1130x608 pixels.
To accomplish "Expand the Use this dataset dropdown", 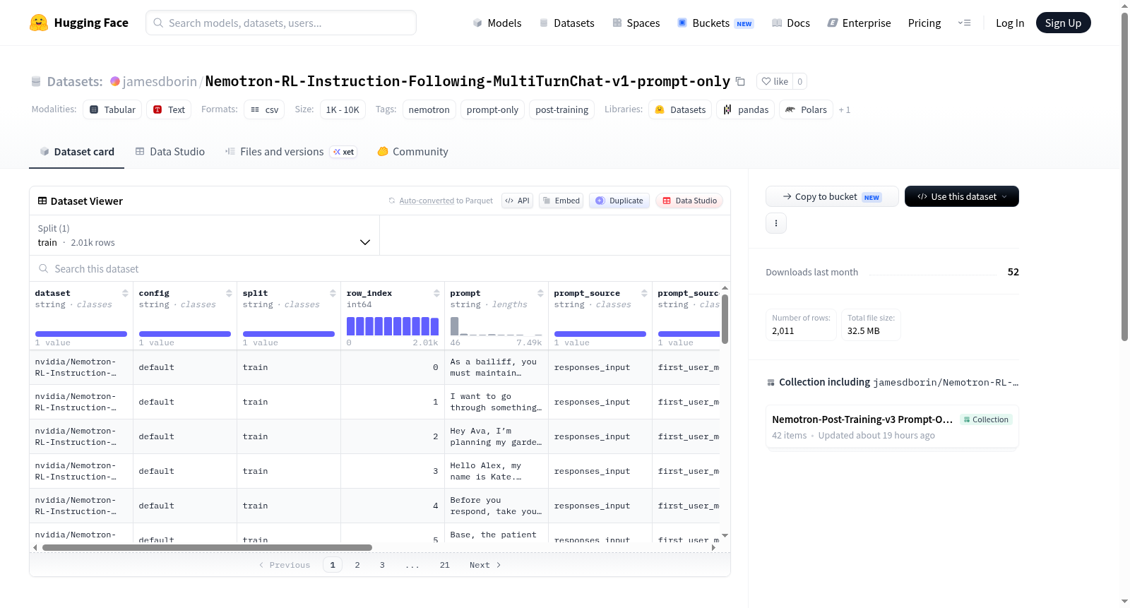I will pyautogui.click(x=962, y=196).
